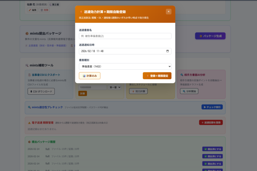Image resolution: width=257 pixels, height=171 pixels.
Task: Open the calendar picker in 送達通知日時 field
Action: [x=167, y=51]
